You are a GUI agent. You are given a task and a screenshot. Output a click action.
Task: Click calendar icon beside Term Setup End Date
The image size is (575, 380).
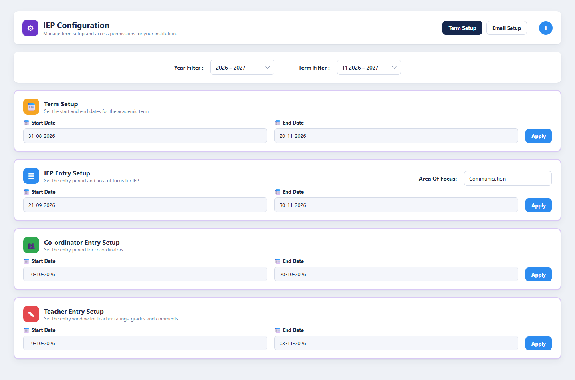278,123
